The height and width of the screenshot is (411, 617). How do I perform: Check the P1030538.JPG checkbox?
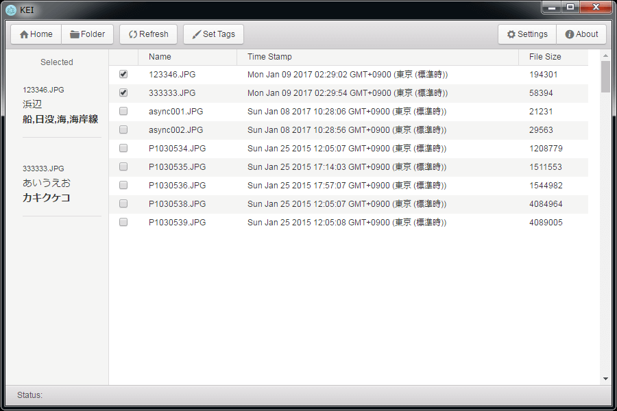tap(123, 203)
